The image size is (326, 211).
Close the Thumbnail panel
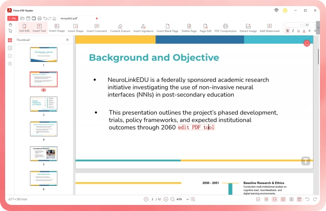pos(67,40)
